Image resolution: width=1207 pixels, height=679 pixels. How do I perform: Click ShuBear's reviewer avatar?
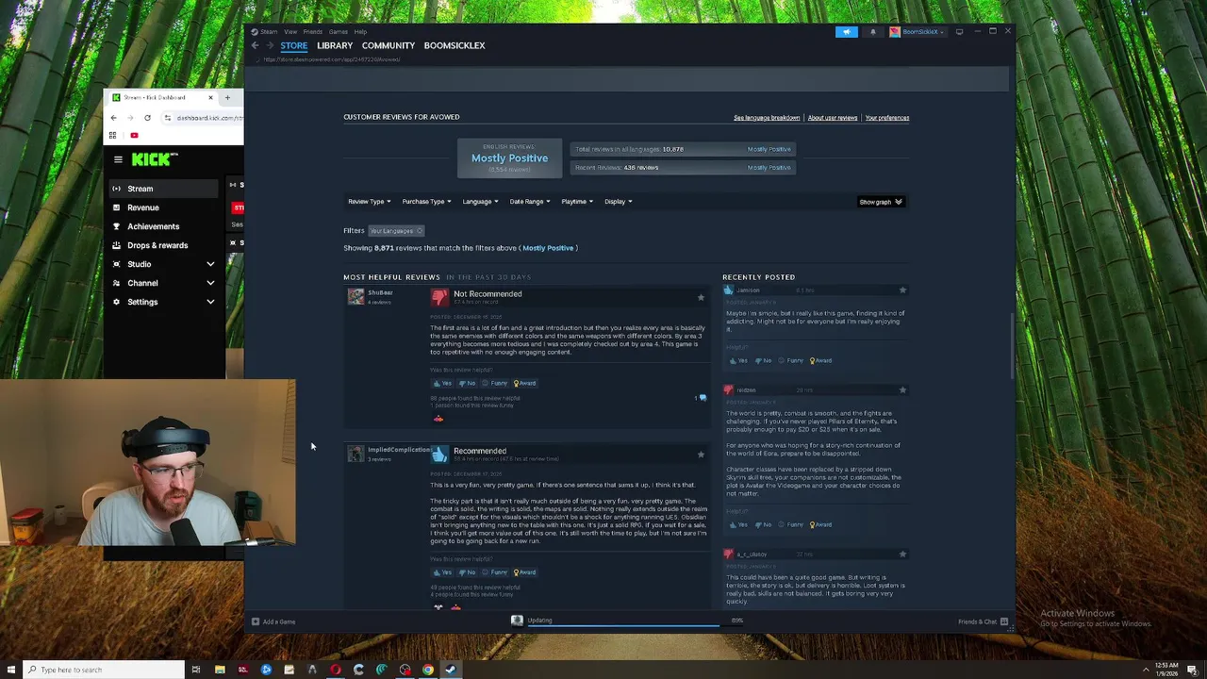tap(355, 296)
